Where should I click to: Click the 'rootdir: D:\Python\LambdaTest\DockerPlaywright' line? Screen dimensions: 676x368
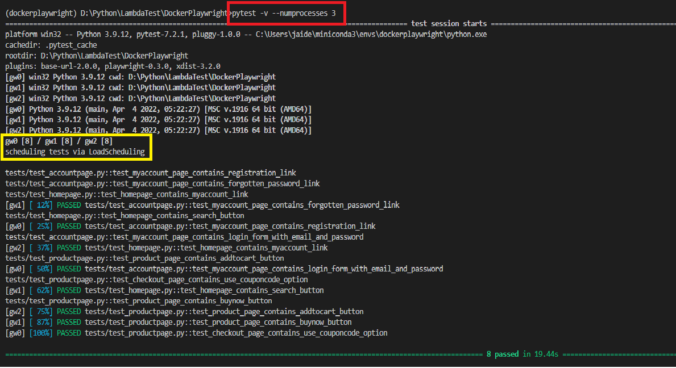(x=97, y=56)
